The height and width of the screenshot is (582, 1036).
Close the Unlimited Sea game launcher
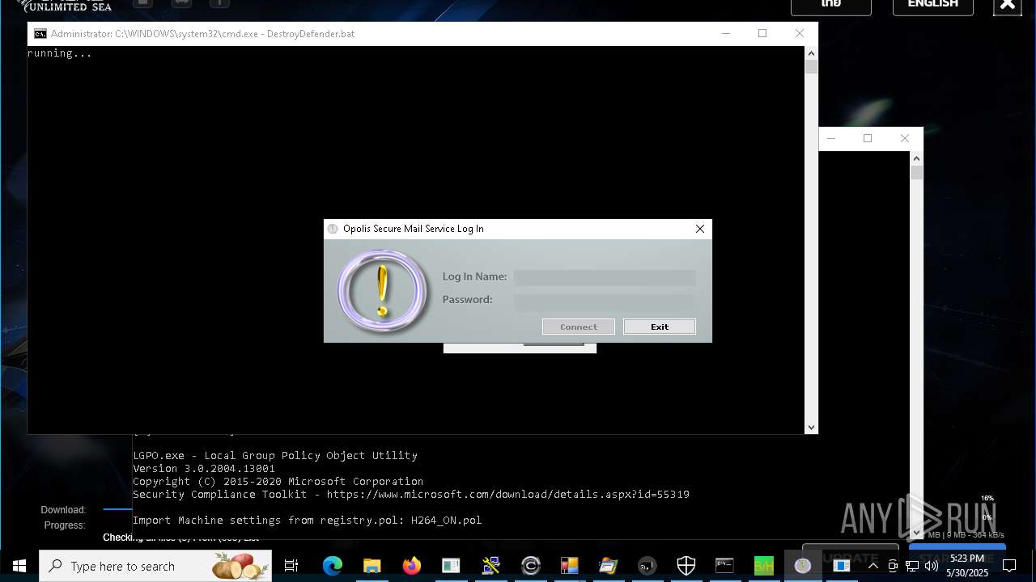pos(1007,6)
